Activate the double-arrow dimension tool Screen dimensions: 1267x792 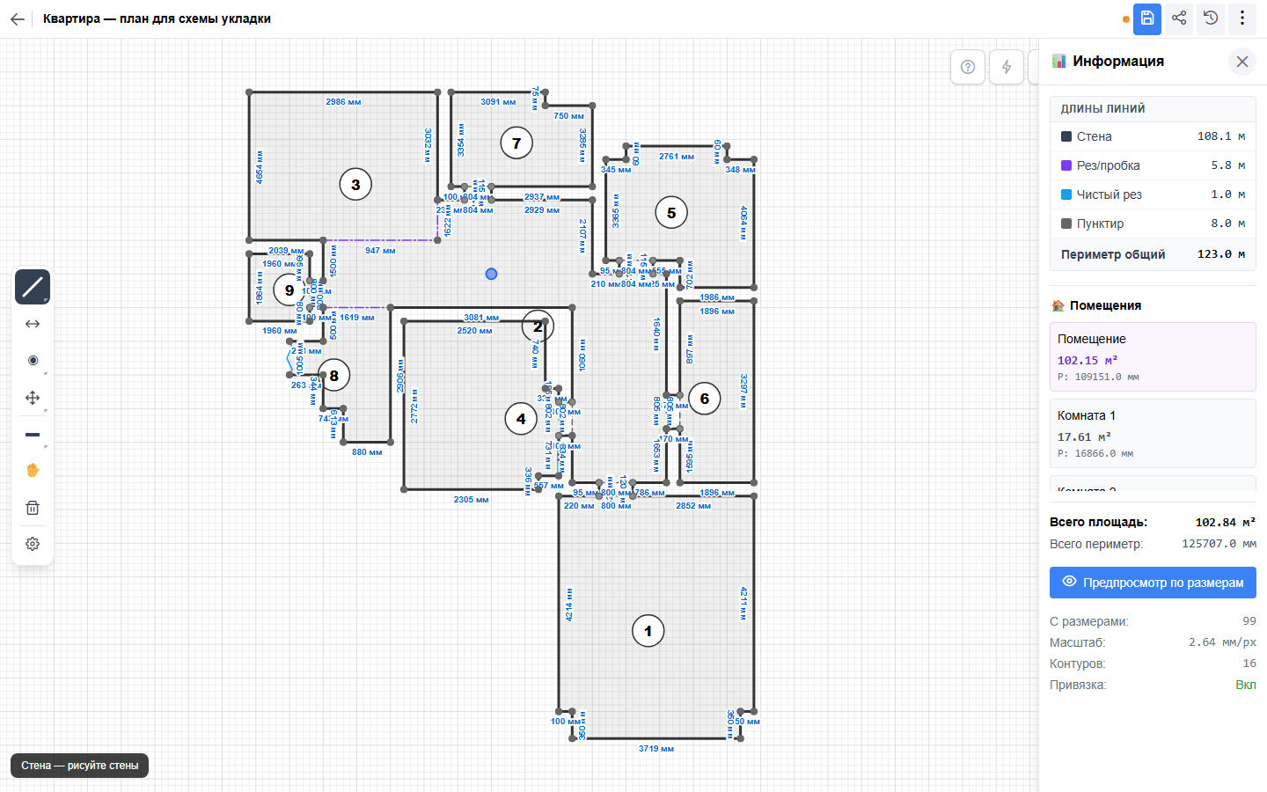(x=33, y=324)
